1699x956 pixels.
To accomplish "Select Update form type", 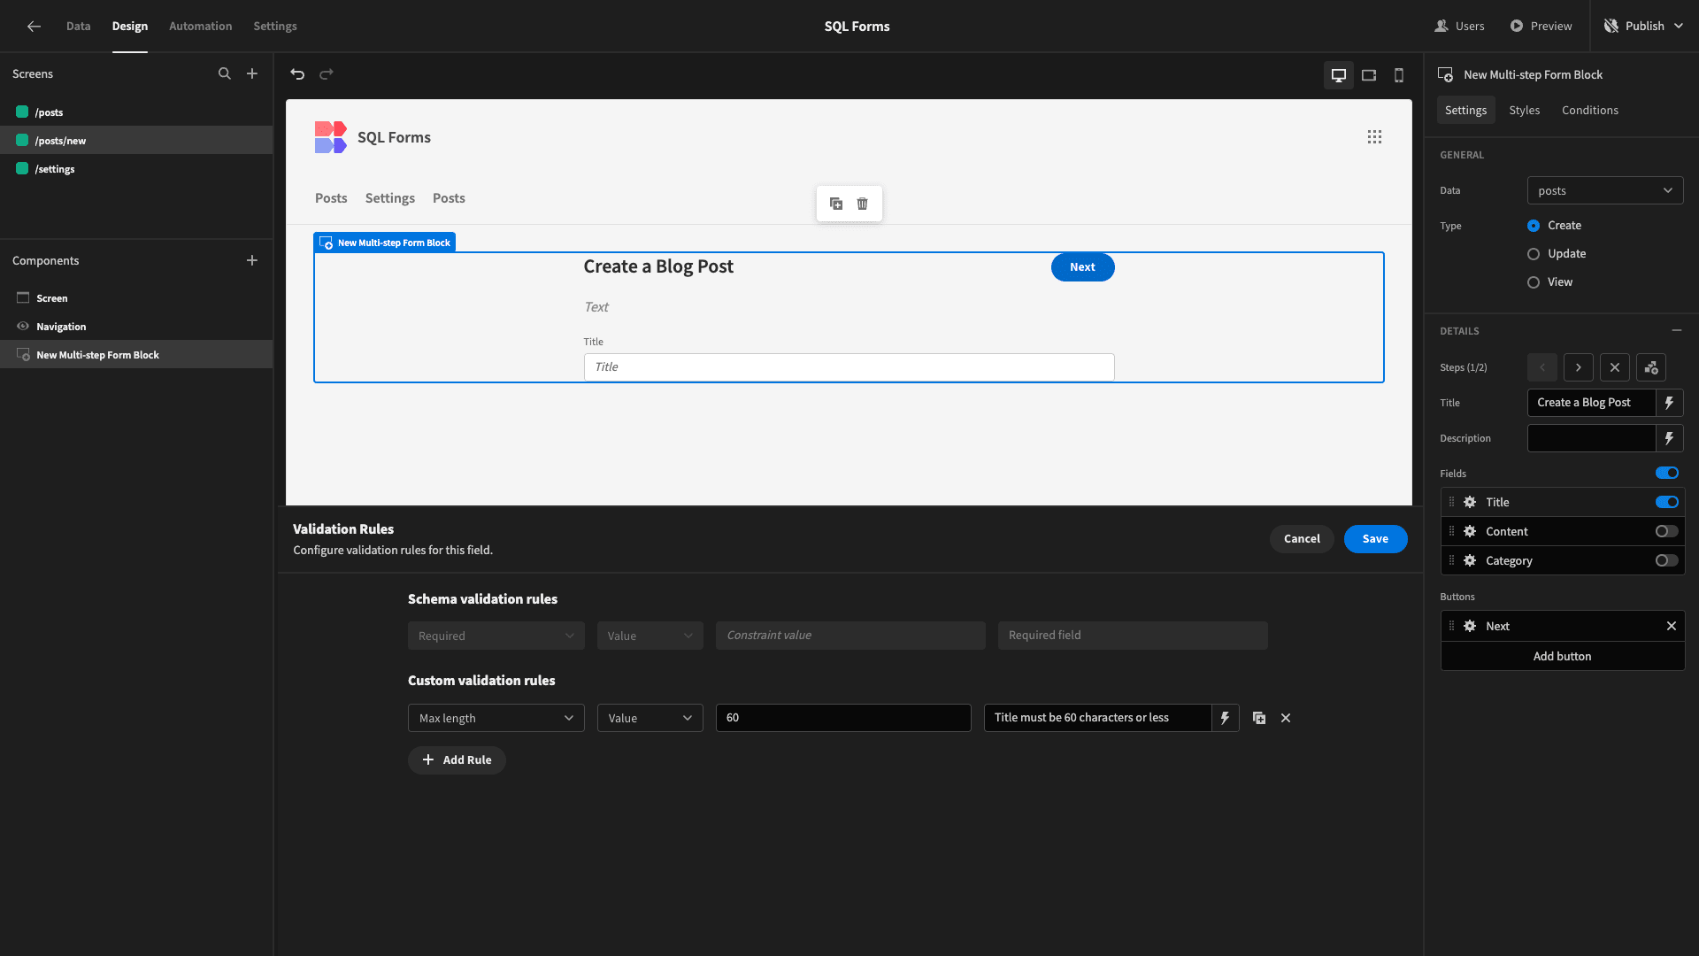I will click(x=1534, y=254).
